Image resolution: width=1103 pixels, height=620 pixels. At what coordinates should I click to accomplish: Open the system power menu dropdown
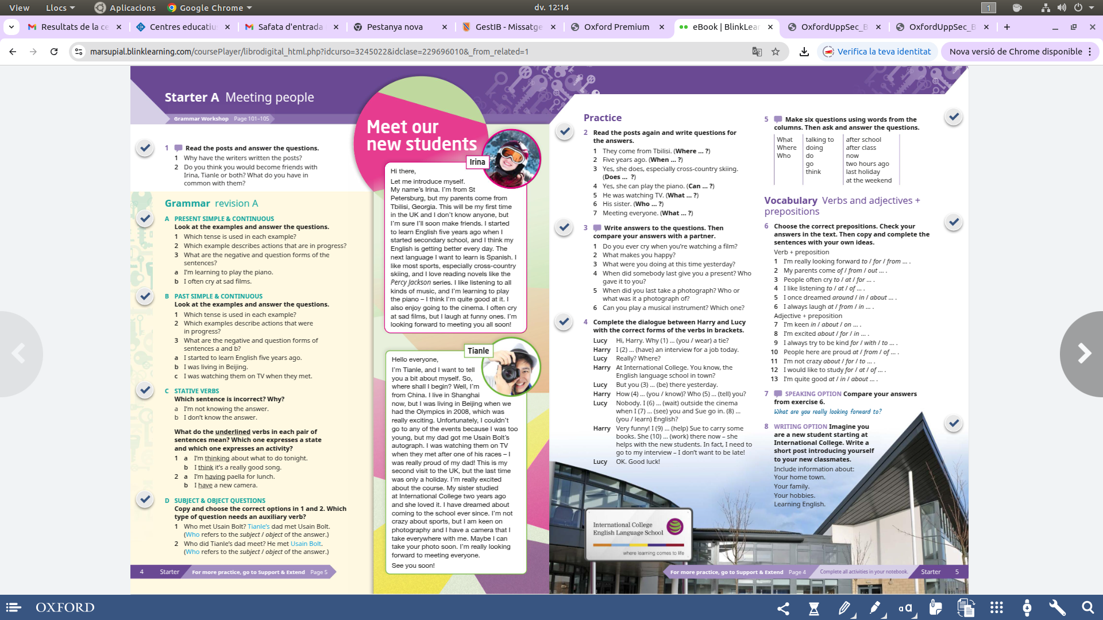tap(1083, 8)
